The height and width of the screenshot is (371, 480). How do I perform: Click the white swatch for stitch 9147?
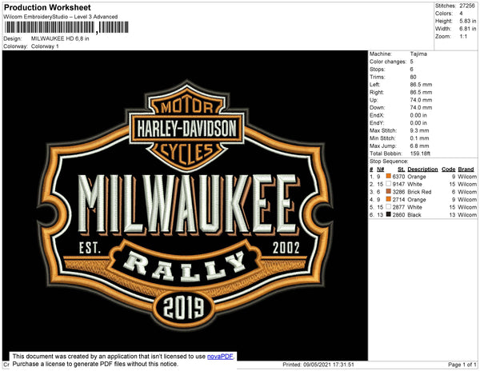click(389, 184)
